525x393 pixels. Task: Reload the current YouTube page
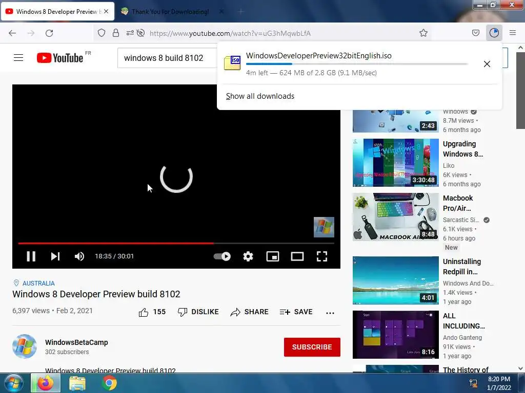pyautogui.click(x=49, y=33)
